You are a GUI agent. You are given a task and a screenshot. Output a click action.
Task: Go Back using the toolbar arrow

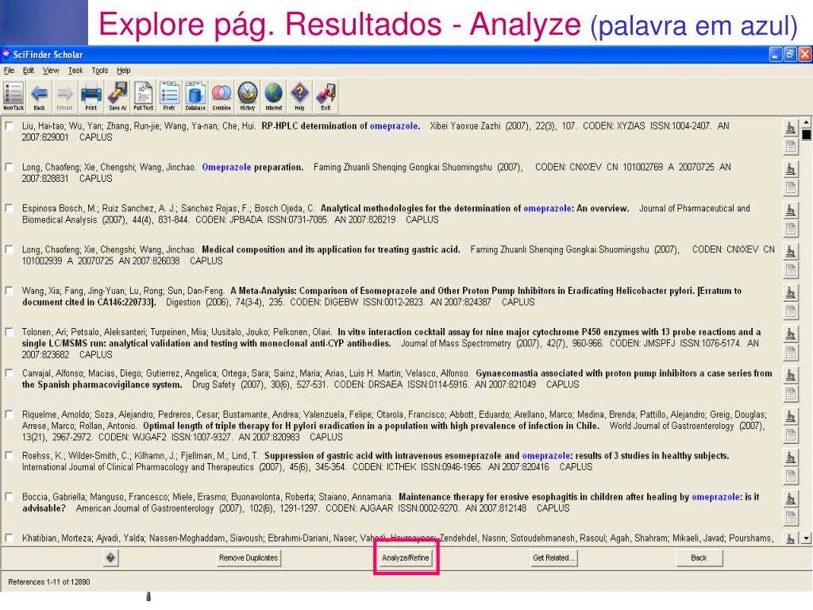coord(40,96)
